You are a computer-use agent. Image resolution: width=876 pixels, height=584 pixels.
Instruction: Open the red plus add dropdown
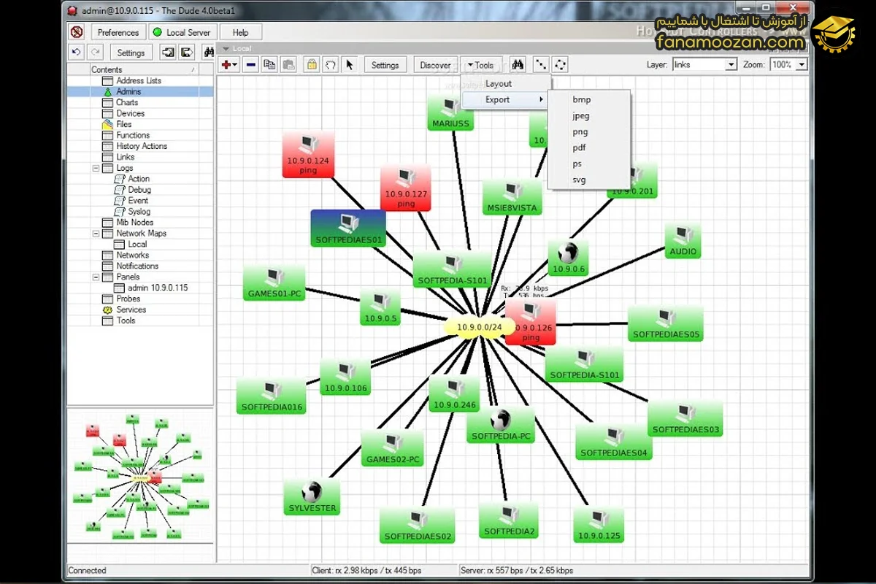pyautogui.click(x=229, y=65)
